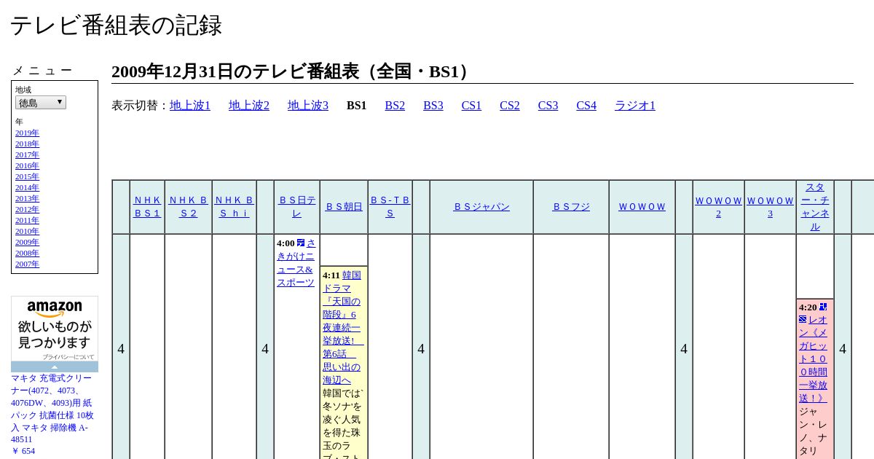Open the 韓国ドラマ『天国の階段』 program link

343,328
